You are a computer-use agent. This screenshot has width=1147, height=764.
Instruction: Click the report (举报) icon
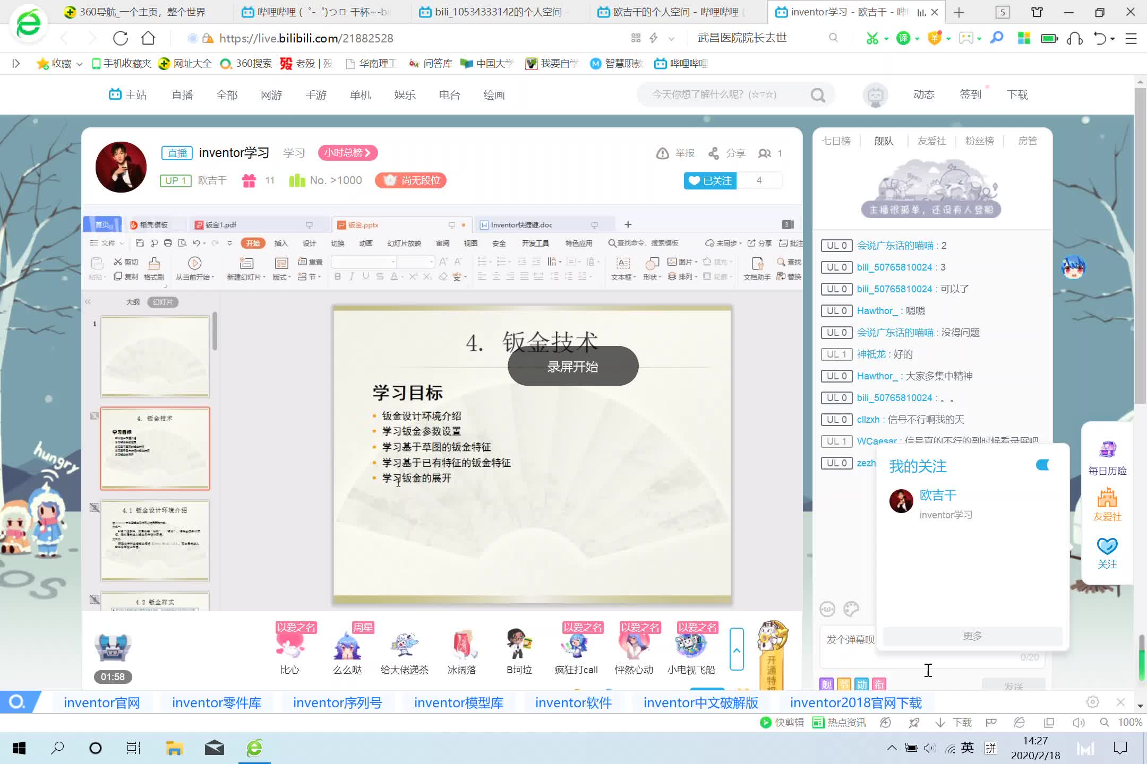click(x=662, y=153)
